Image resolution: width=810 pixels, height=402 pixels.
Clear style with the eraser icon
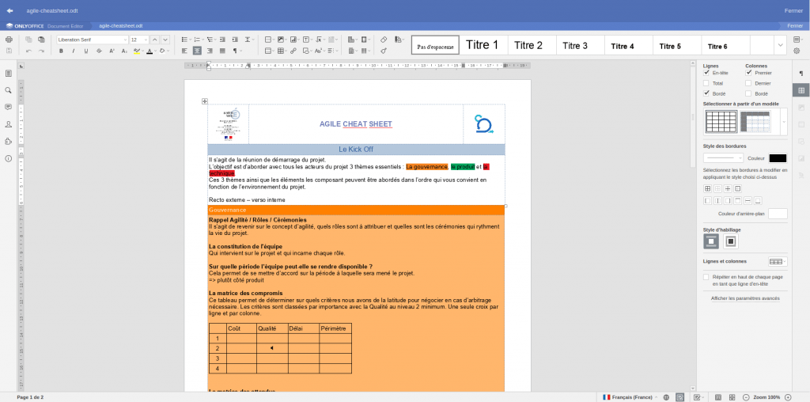(x=384, y=40)
